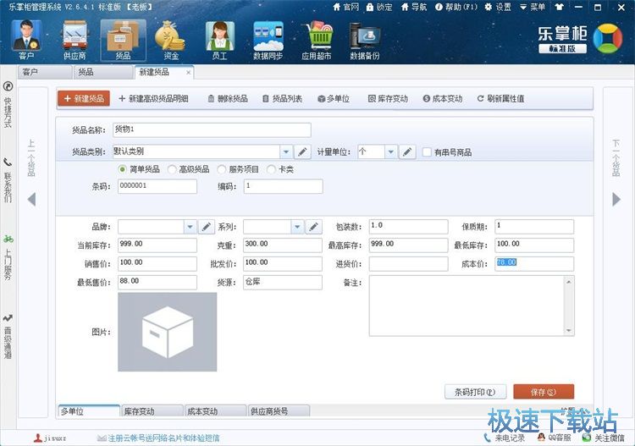The width and height of the screenshot is (635, 446).
Task: Close the 新建货品 tab
Action: point(188,73)
